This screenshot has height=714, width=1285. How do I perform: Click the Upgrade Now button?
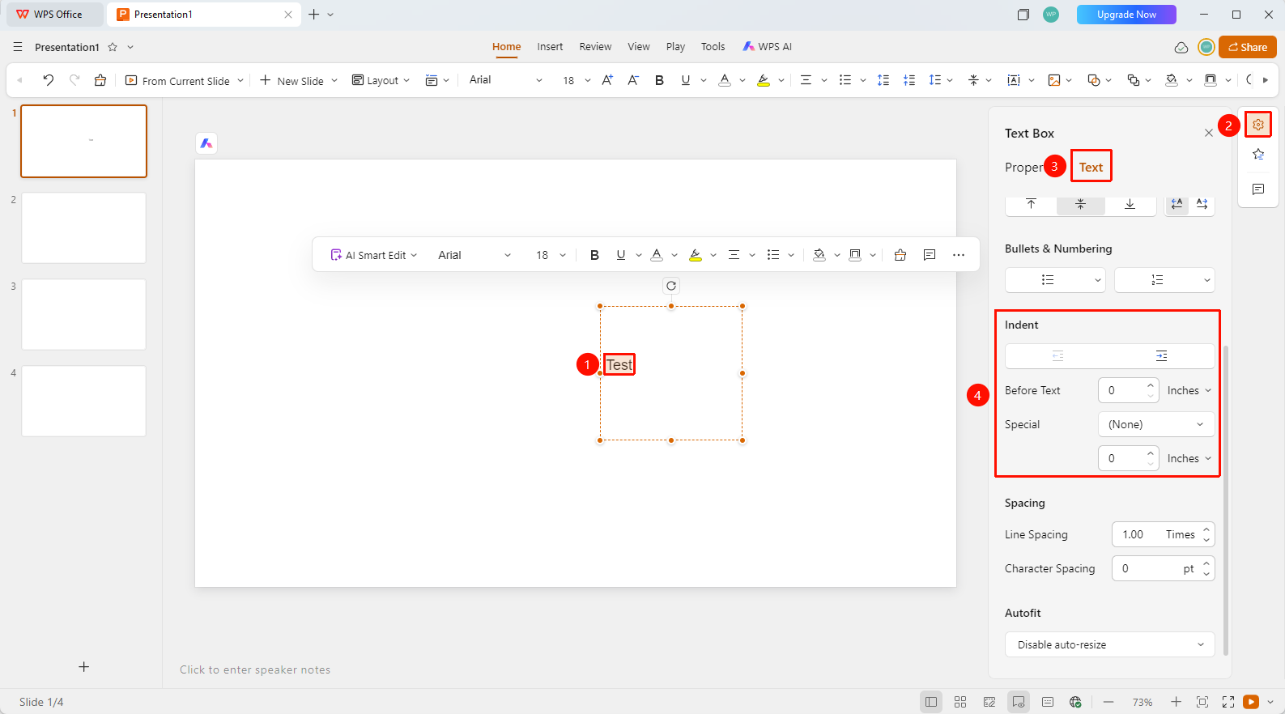point(1126,15)
